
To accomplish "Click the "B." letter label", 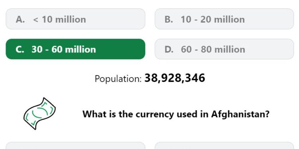I will (169, 19).
